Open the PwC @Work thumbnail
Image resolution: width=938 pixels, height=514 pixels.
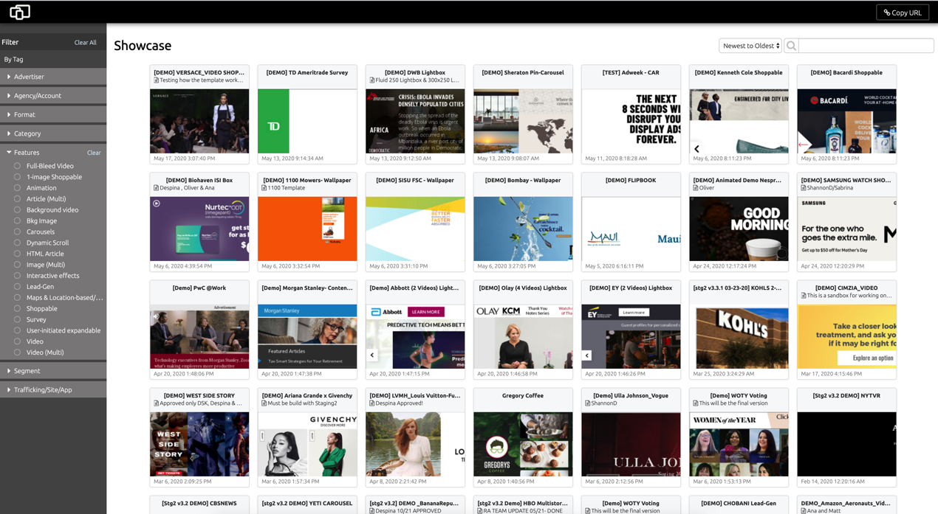point(199,336)
